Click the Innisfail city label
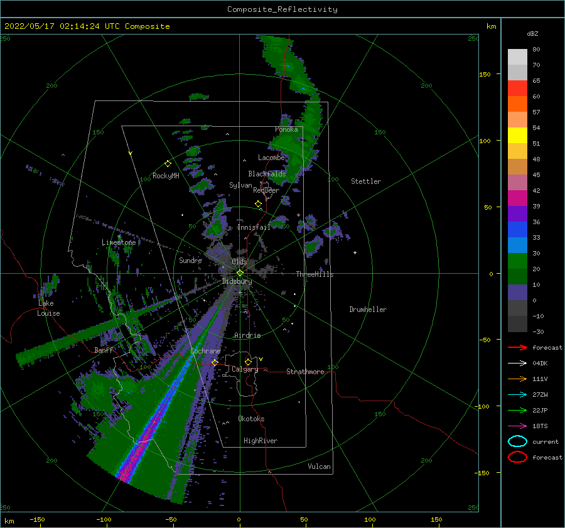The image size is (565, 528). click(254, 227)
